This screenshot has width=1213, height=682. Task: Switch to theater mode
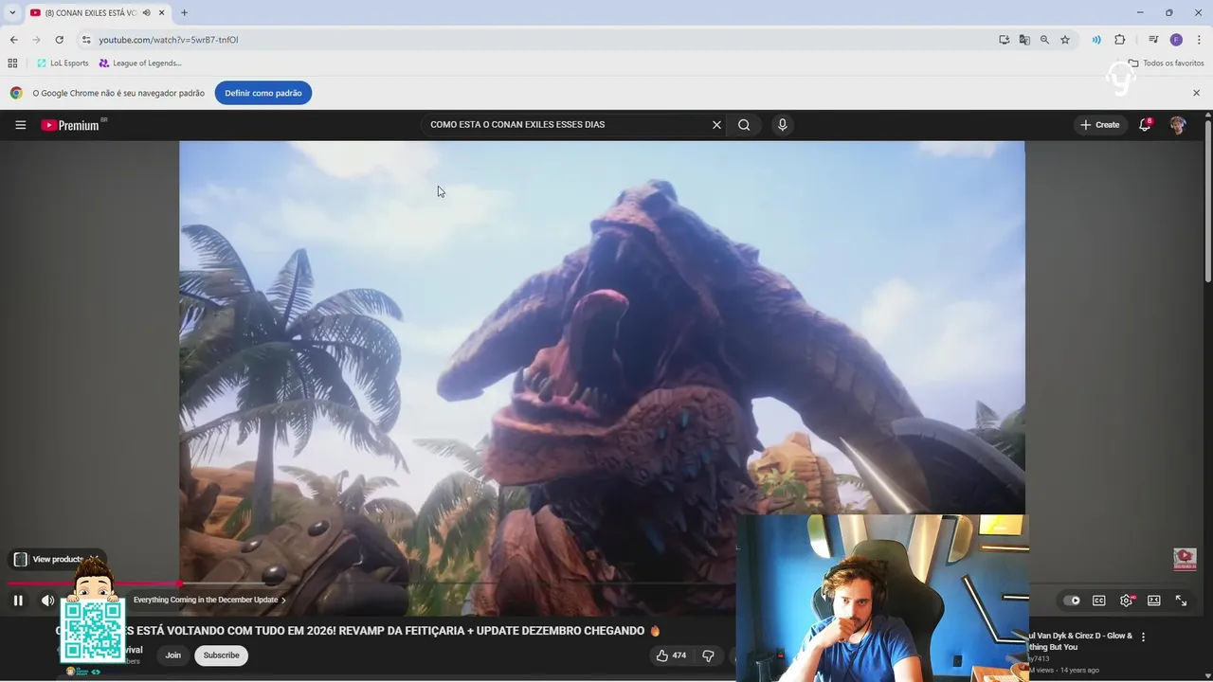pyautogui.click(x=1153, y=601)
